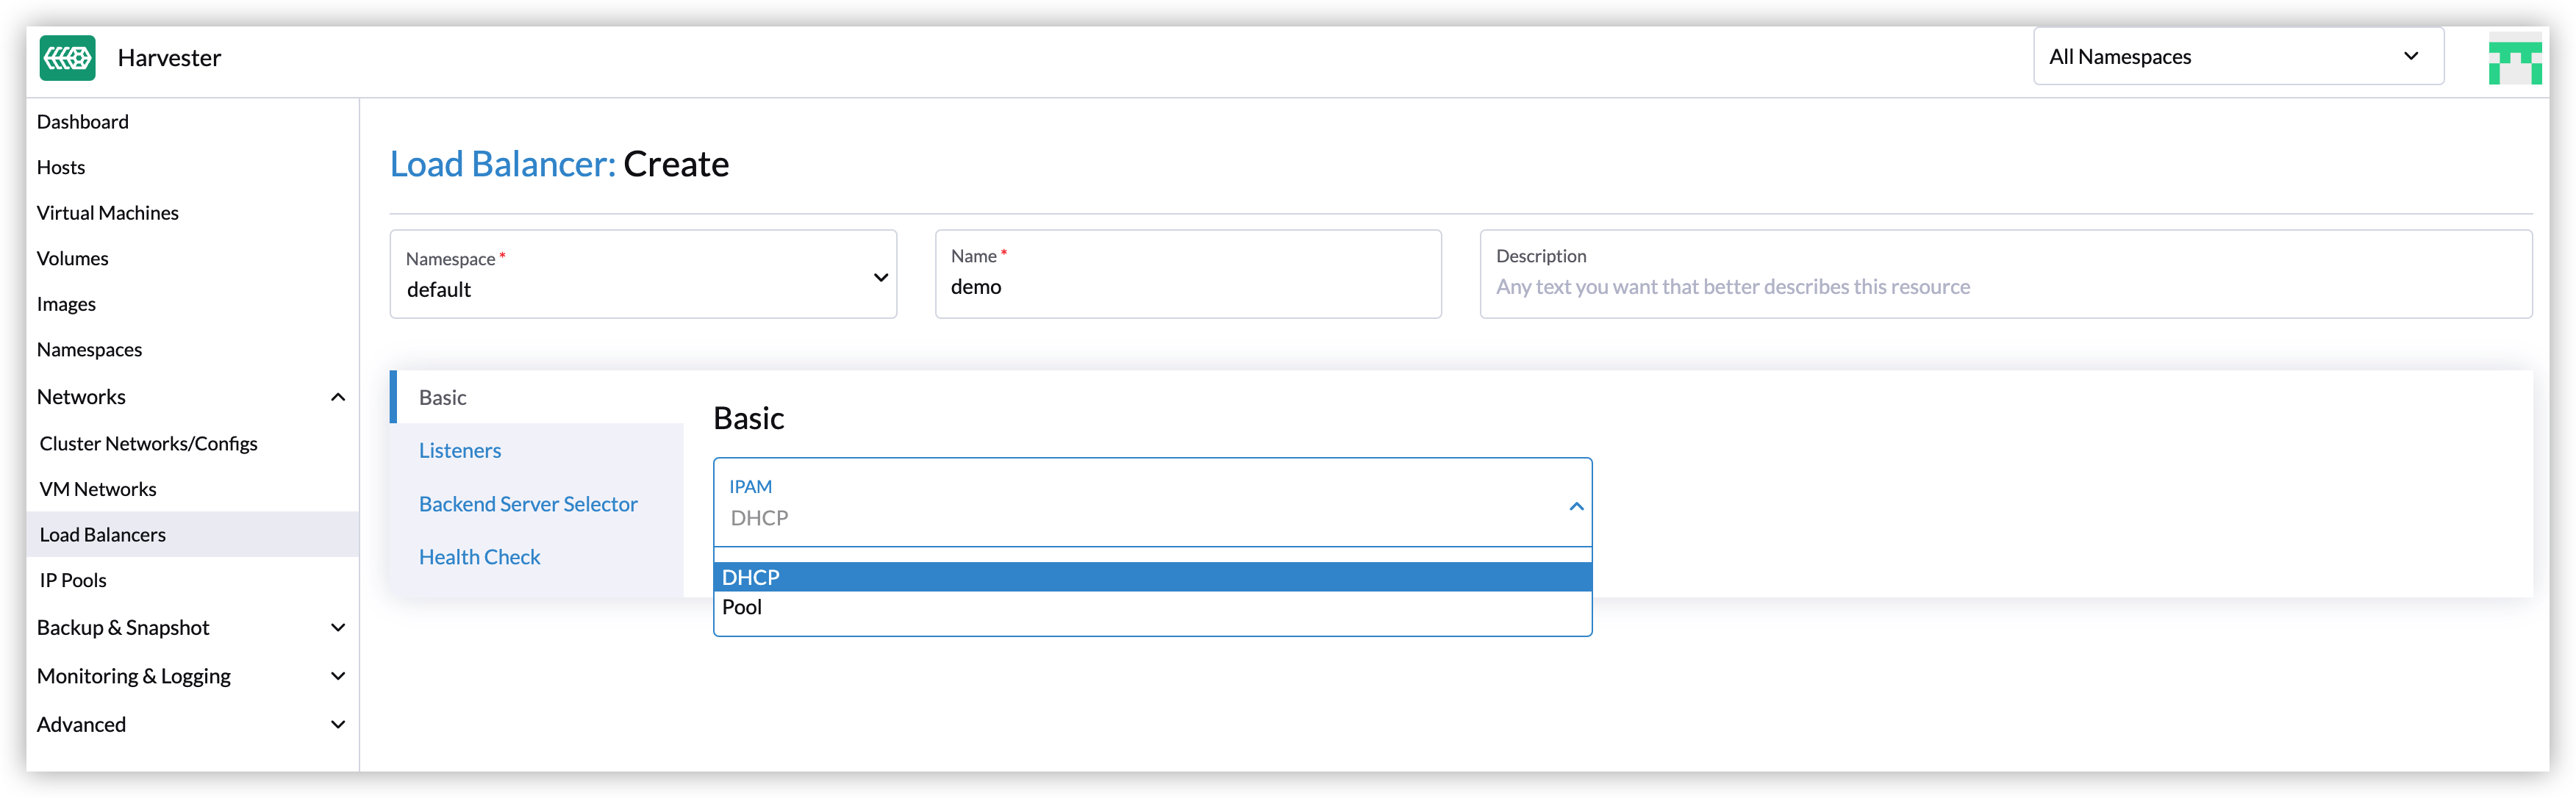This screenshot has width=2576, height=798.
Task: Expand the Backup & Snapshot section
Action: 338,628
